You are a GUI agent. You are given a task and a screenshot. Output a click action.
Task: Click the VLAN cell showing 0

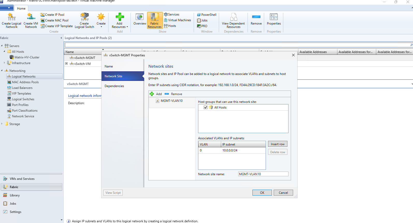pyautogui.click(x=209, y=150)
